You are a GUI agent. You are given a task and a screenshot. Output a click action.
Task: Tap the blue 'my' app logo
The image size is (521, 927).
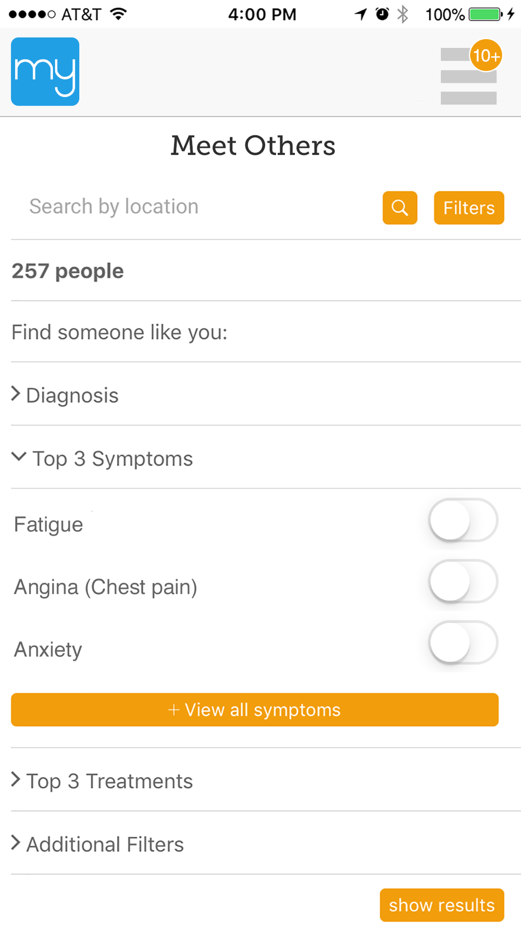coord(45,71)
